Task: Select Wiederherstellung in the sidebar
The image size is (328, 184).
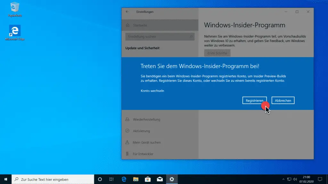Action: click(160, 119)
